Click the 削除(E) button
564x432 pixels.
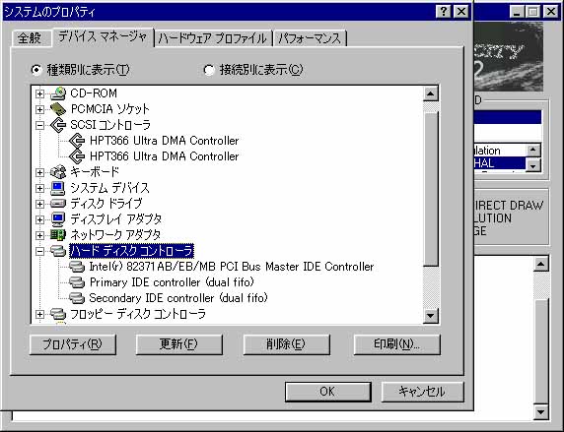tap(286, 344)
